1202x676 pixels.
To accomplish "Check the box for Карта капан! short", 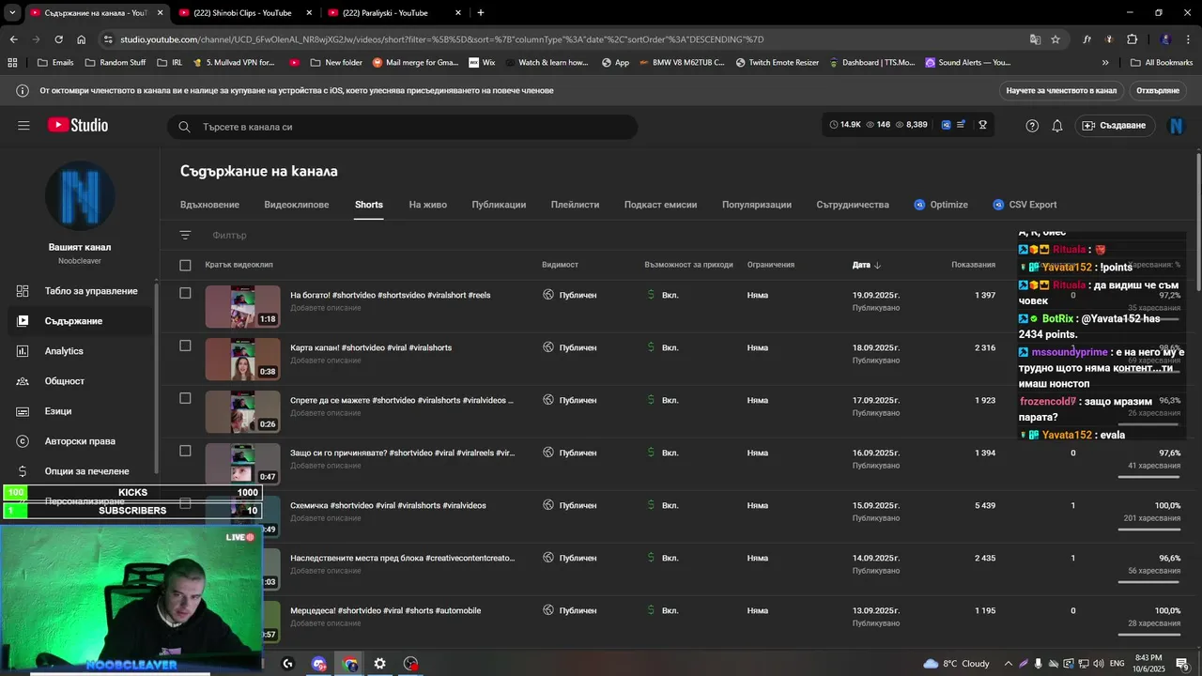I will click(185, 346).
